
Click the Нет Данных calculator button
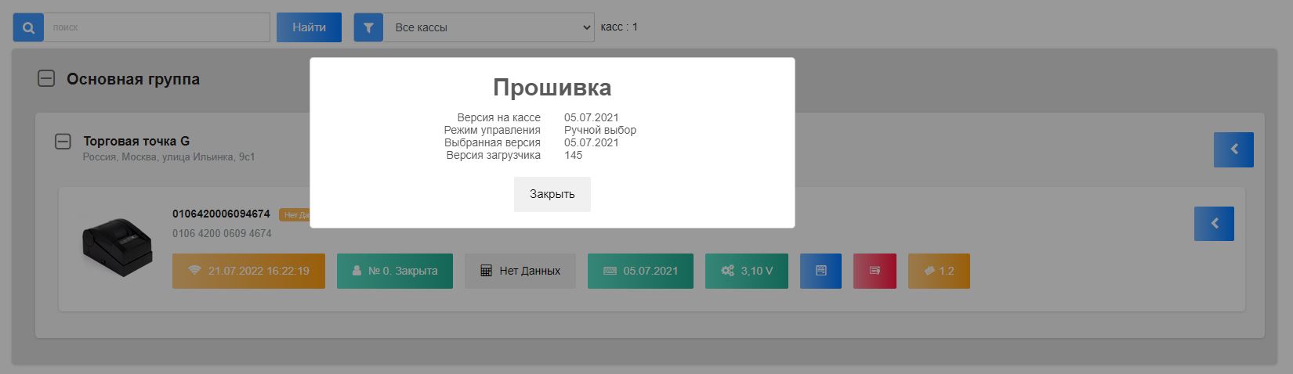click(x=520, y=271)
